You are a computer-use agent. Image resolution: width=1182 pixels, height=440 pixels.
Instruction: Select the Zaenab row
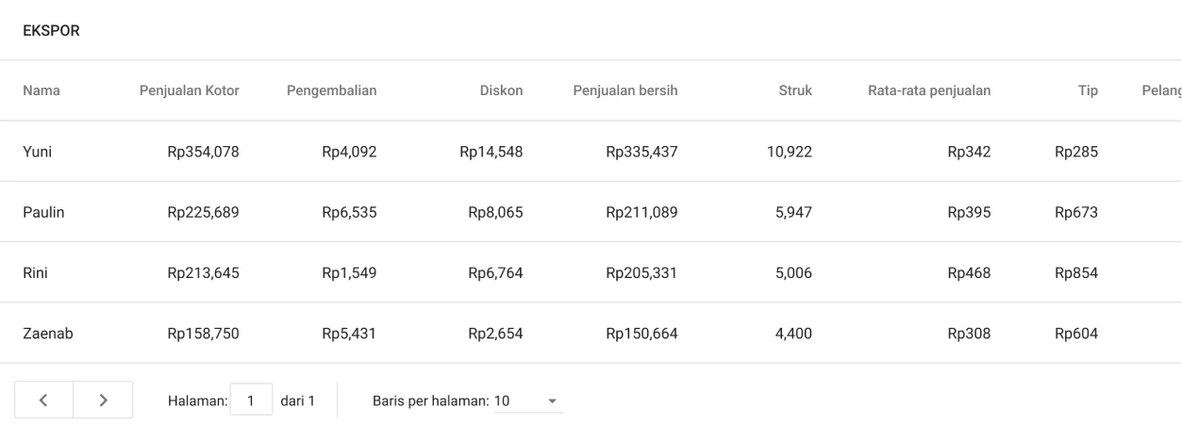(x=47, y=333)
